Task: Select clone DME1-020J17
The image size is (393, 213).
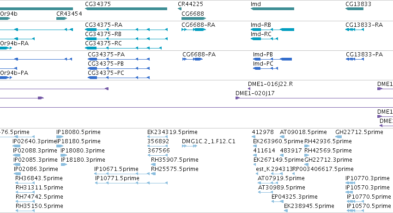Action: (255, 93)
